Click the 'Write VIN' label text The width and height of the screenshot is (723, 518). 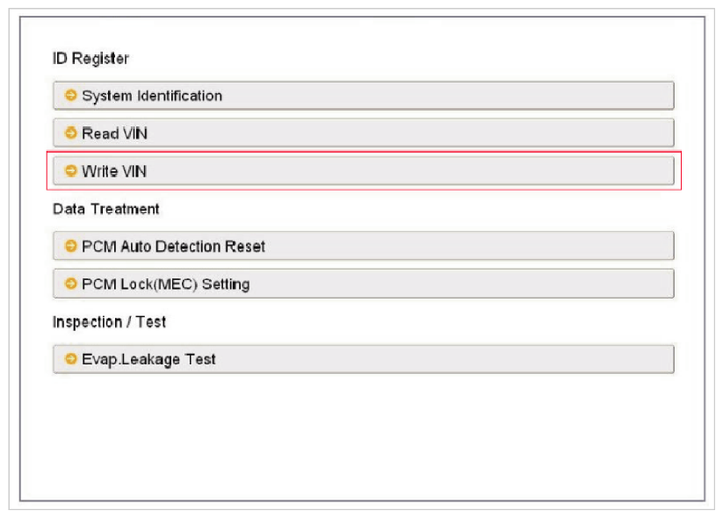click(114, 171)
